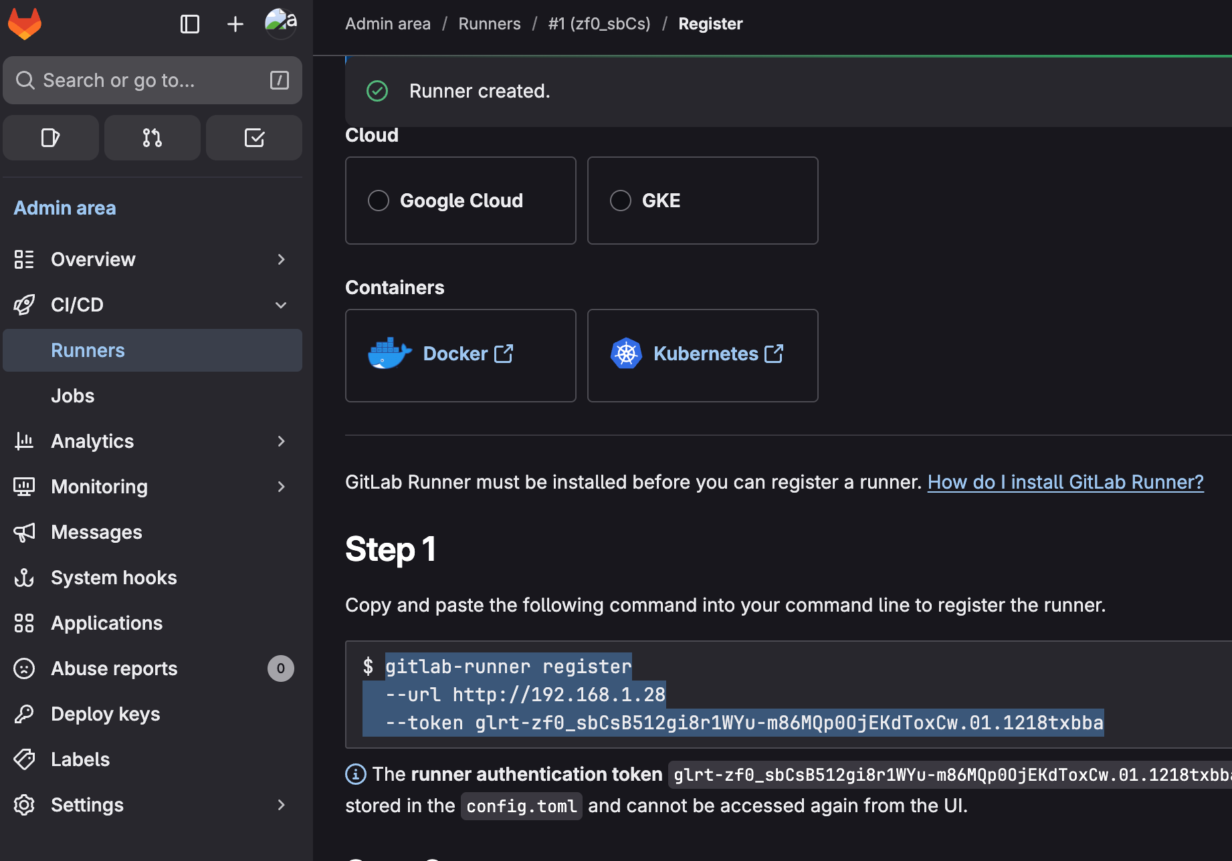Open How do I install GitLab Runner link
Viewport: 1232px width, 861px height.
[x=1065, y=482]
